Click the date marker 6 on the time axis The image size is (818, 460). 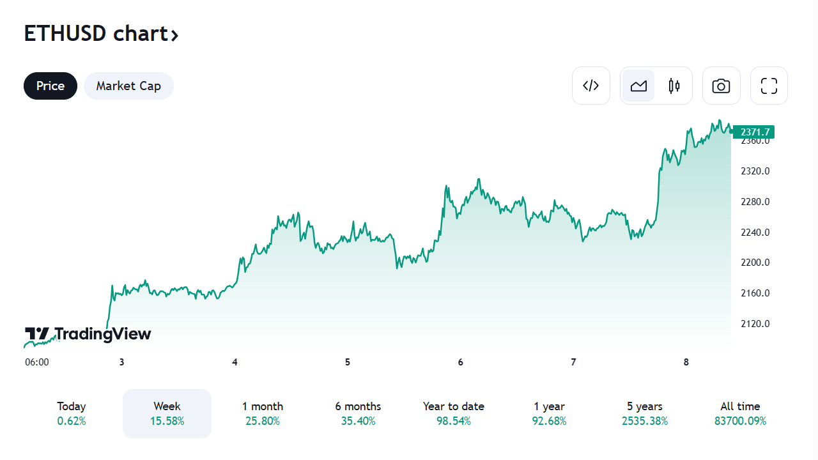click(x=461, y=362)
